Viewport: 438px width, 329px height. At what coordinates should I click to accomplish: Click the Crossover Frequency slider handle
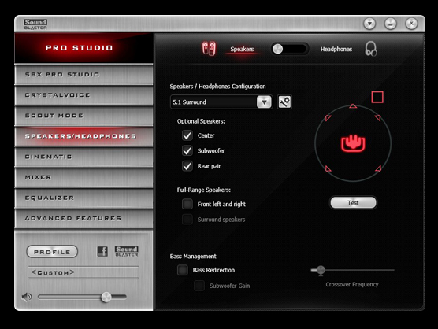[x=321, y=271]
